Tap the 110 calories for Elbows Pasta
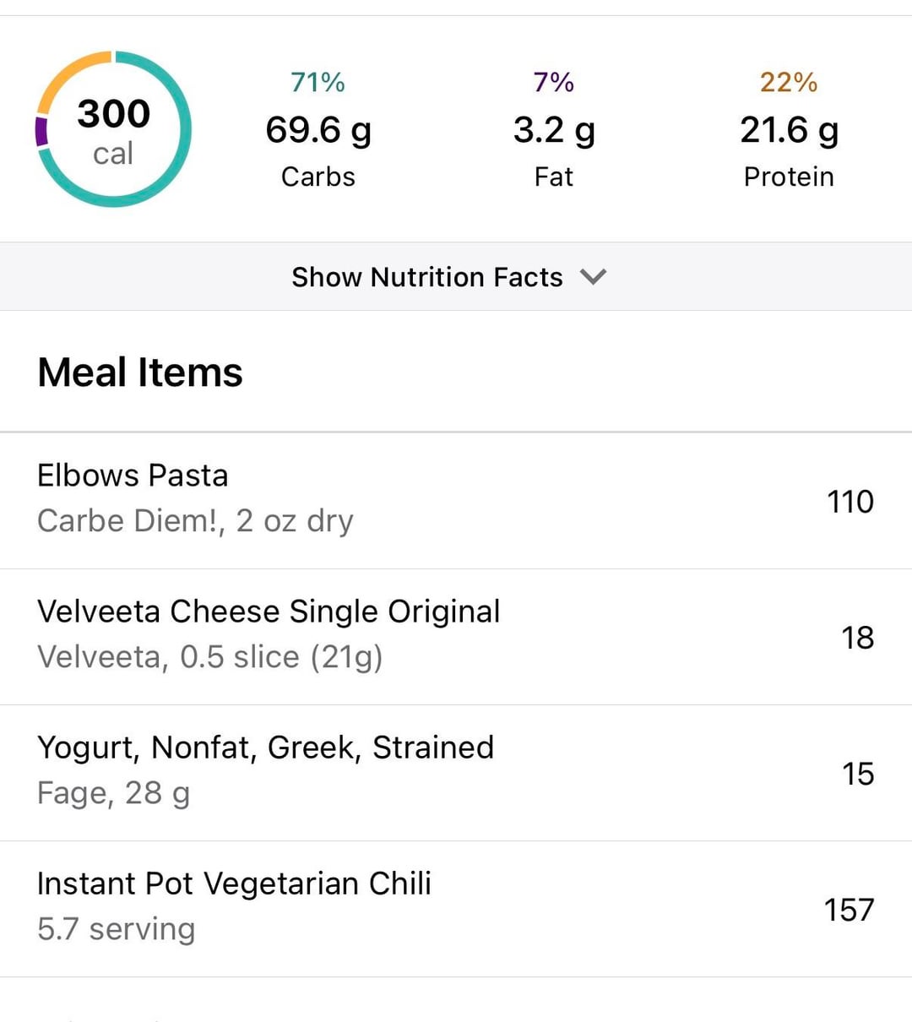Viewport: 912px width, 1022px height. (x=850, y=502)
